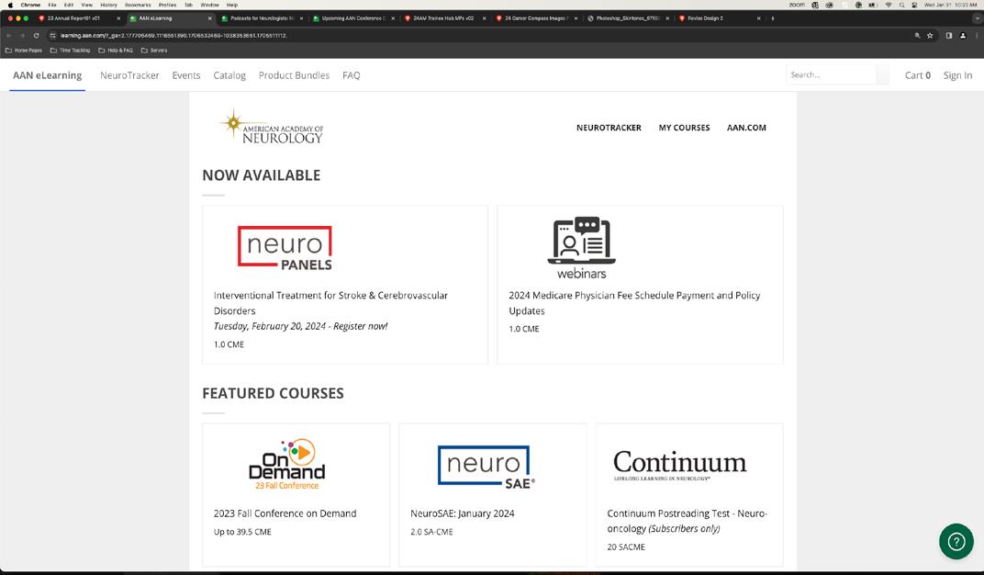
Task: Open the neuro SAE logo
Action: [x=486, y=467]
